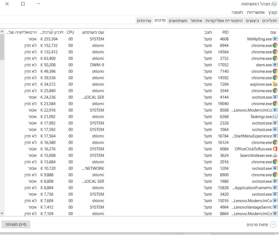The image size is (279, 235).
Task: Click Chrome icon for PID 14592
Action: pyautogui.click(x=275, y=78)
